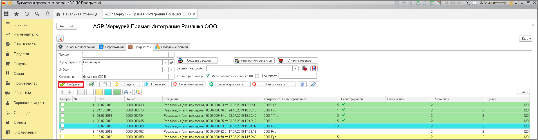Click the tools settings icon under the title
Screen dimensions: 538x140
point(60,39)
